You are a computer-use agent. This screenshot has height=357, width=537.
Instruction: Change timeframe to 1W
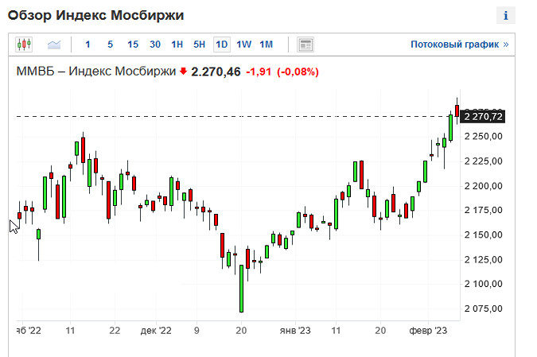point(244,45)
